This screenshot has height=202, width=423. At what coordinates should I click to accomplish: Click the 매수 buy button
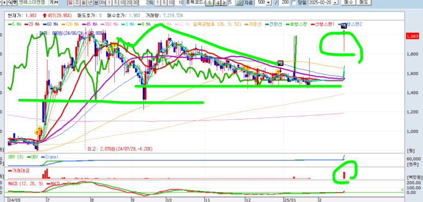pyautogui.click(x=349, y=2)
